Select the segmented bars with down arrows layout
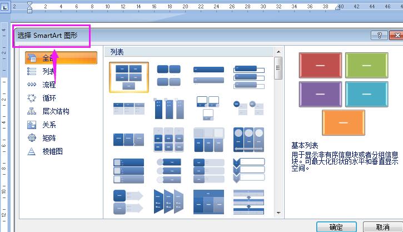Viewport: 403px width, 232px height. [248, 202]
